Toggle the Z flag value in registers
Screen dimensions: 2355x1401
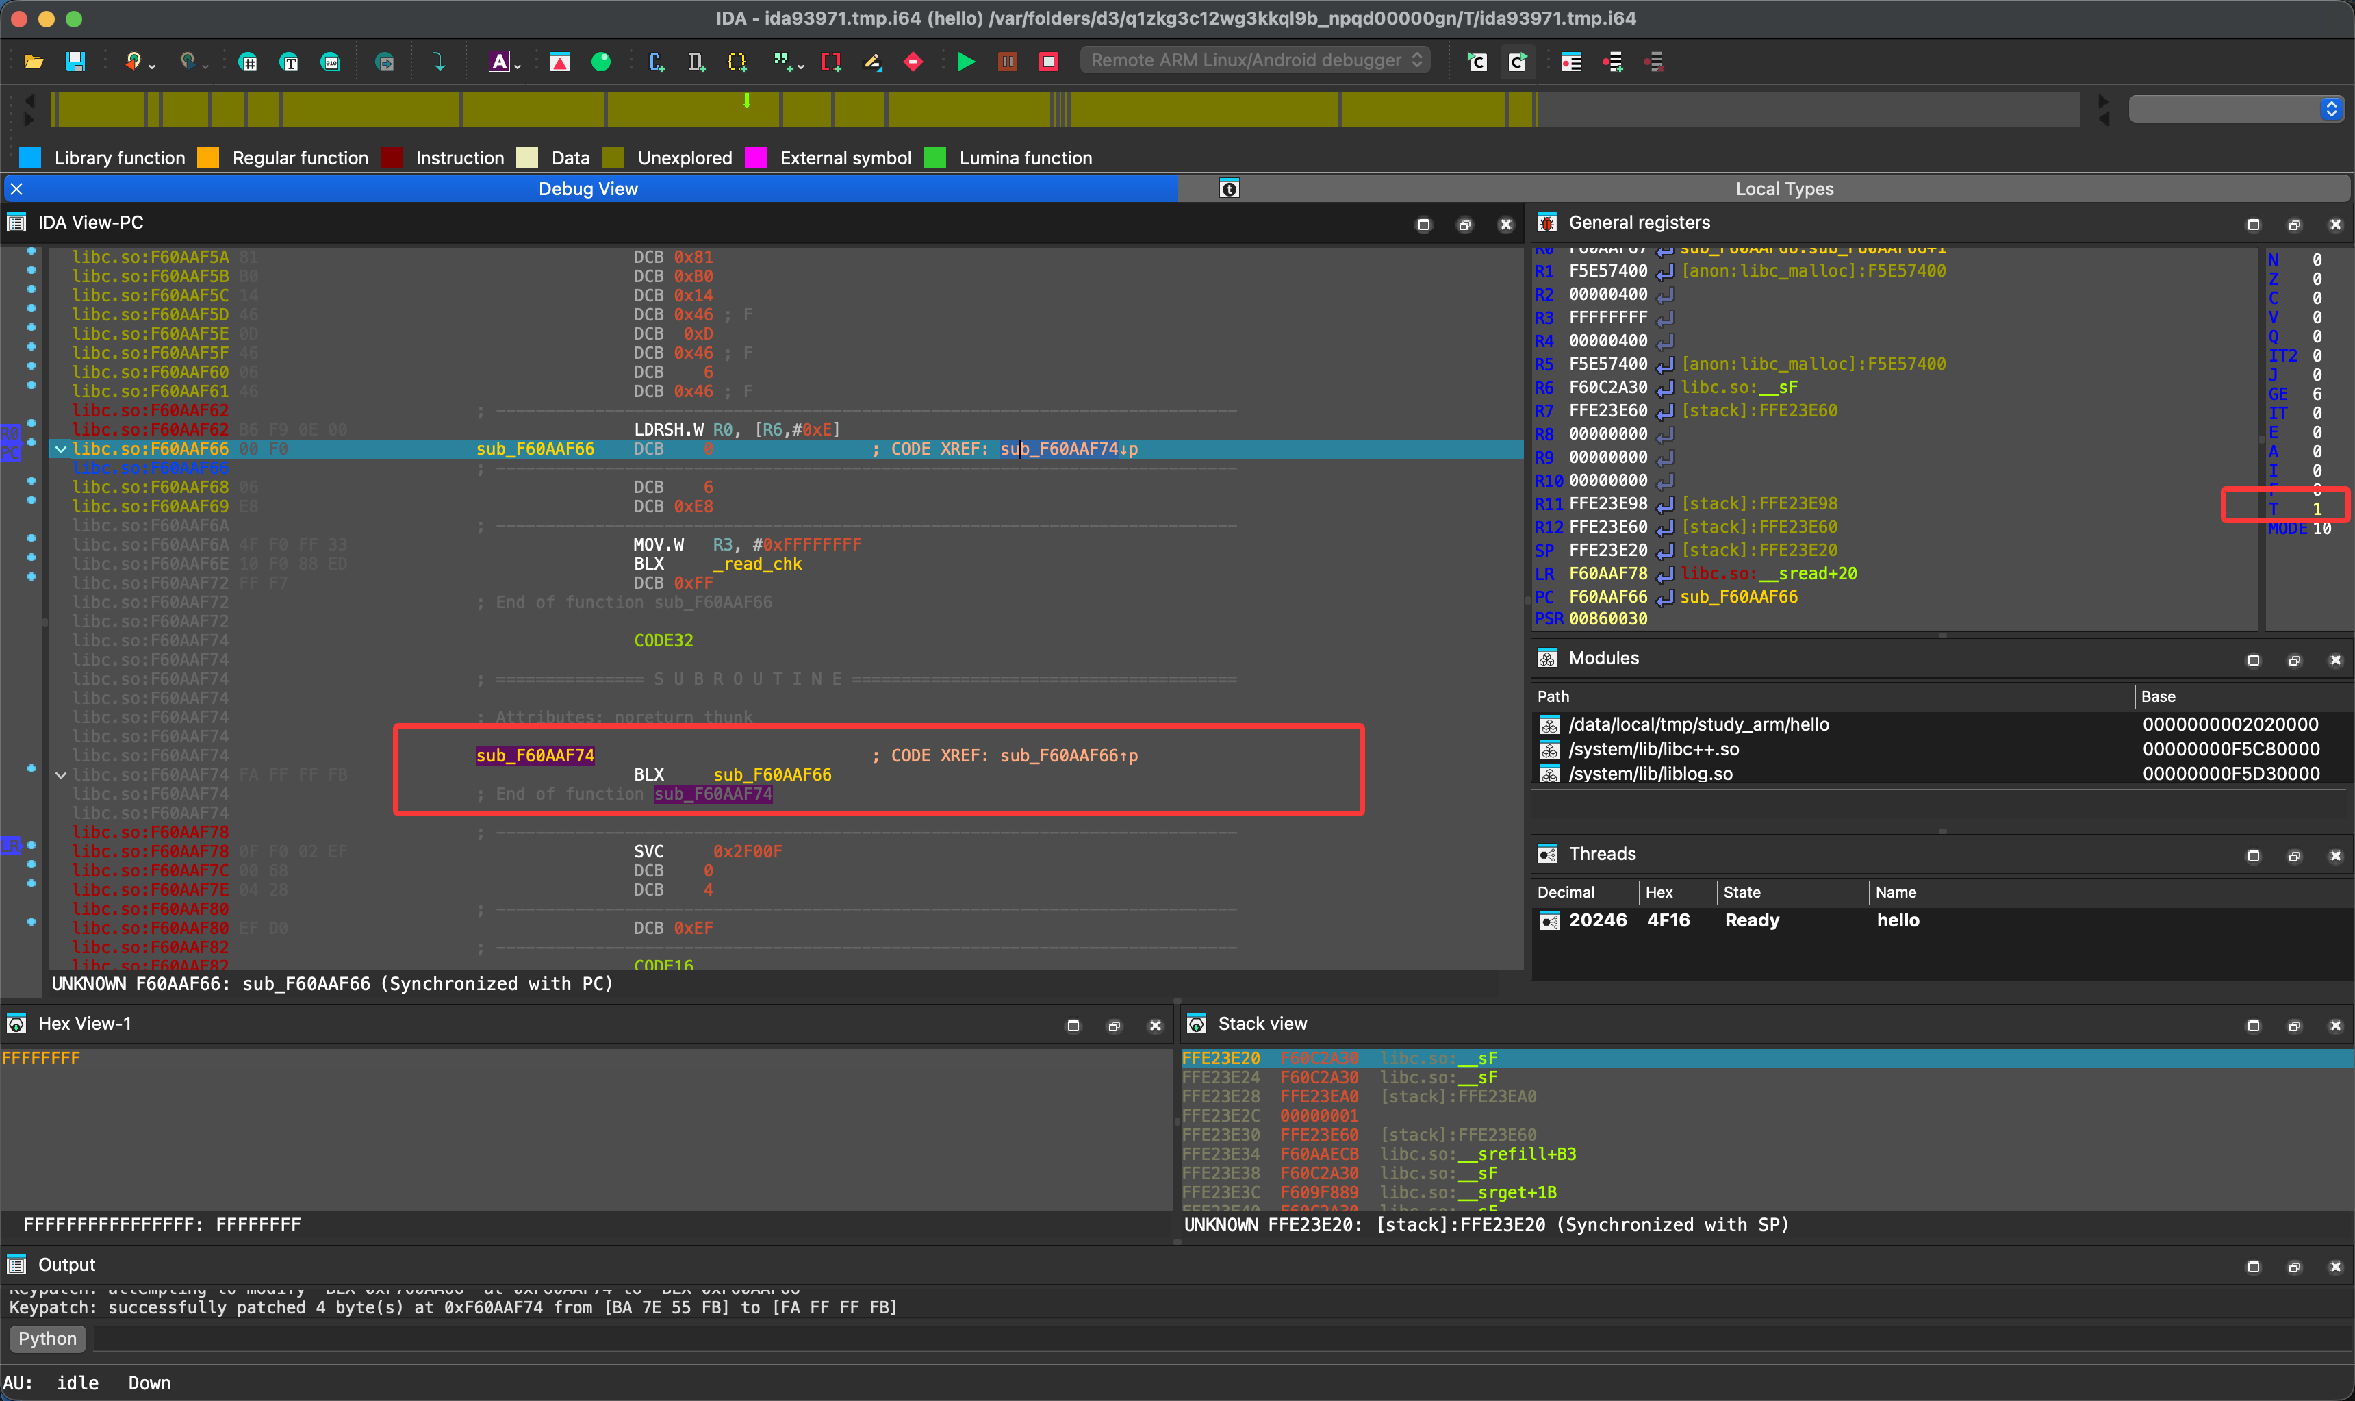2316,279
